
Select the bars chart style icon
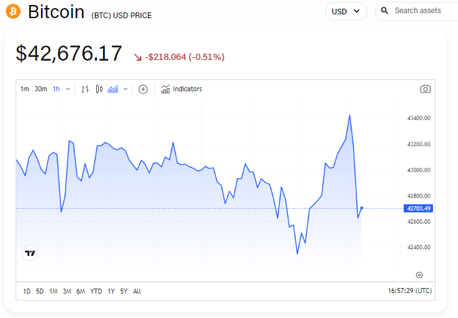[x=85, y=89]
